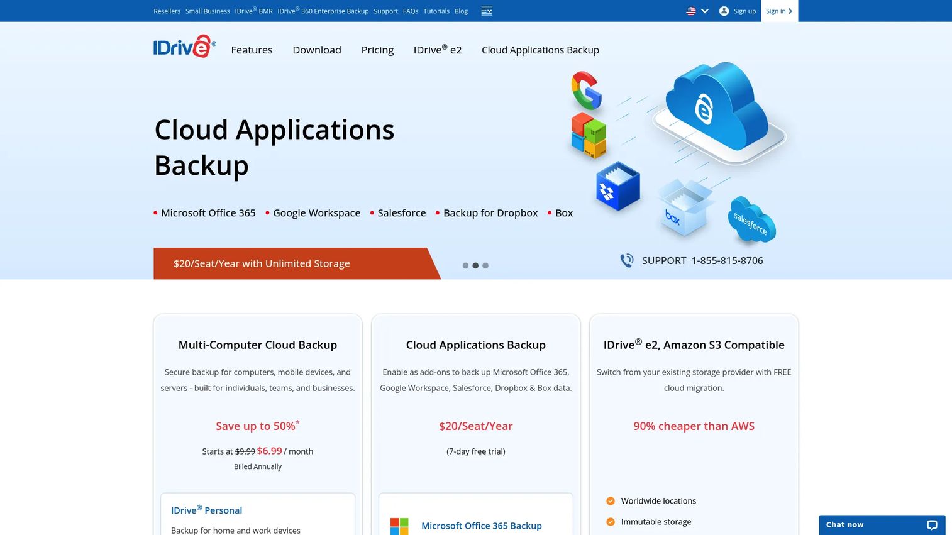Click the Support link in top bar
This screenshot has height=535, width=952.
[x=385, y=11]
